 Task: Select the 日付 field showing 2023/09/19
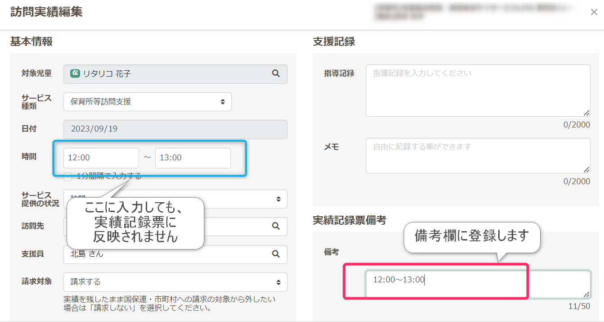point(175,129)
